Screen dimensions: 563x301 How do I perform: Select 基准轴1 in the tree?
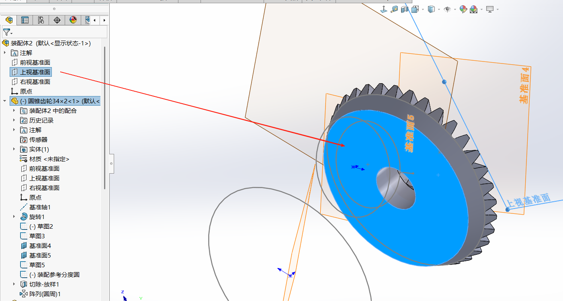click(x=35, y=207)
